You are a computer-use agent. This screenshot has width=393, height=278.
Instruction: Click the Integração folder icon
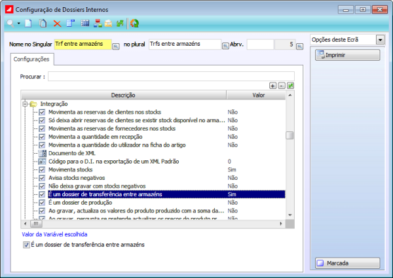[33, 104]
